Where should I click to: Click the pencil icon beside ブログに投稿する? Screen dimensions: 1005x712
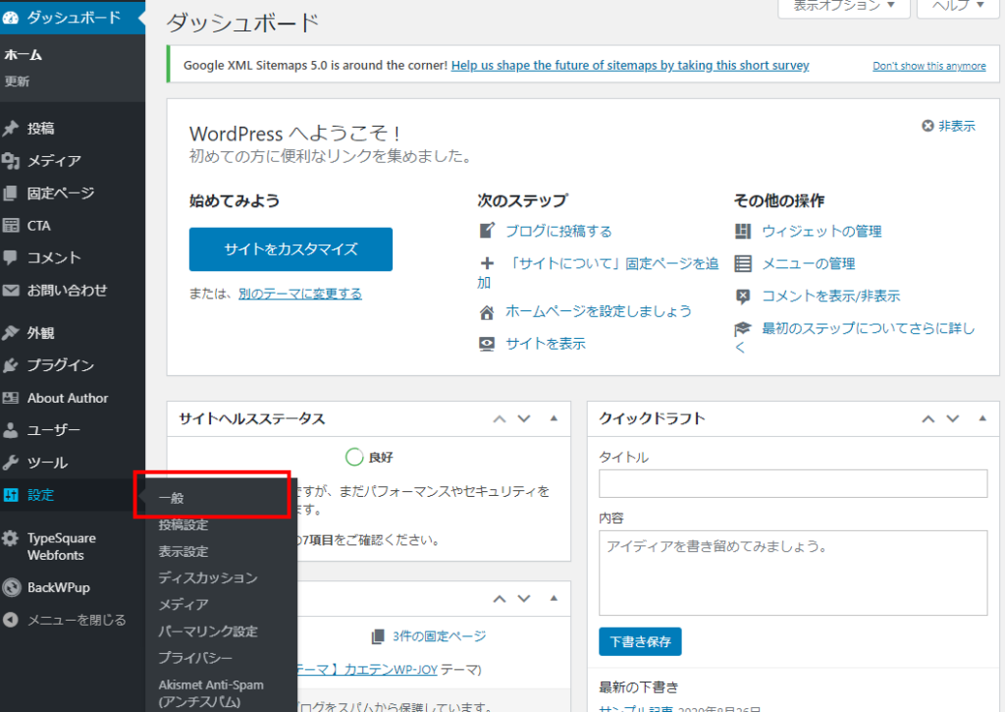click(x=487, y=230)
